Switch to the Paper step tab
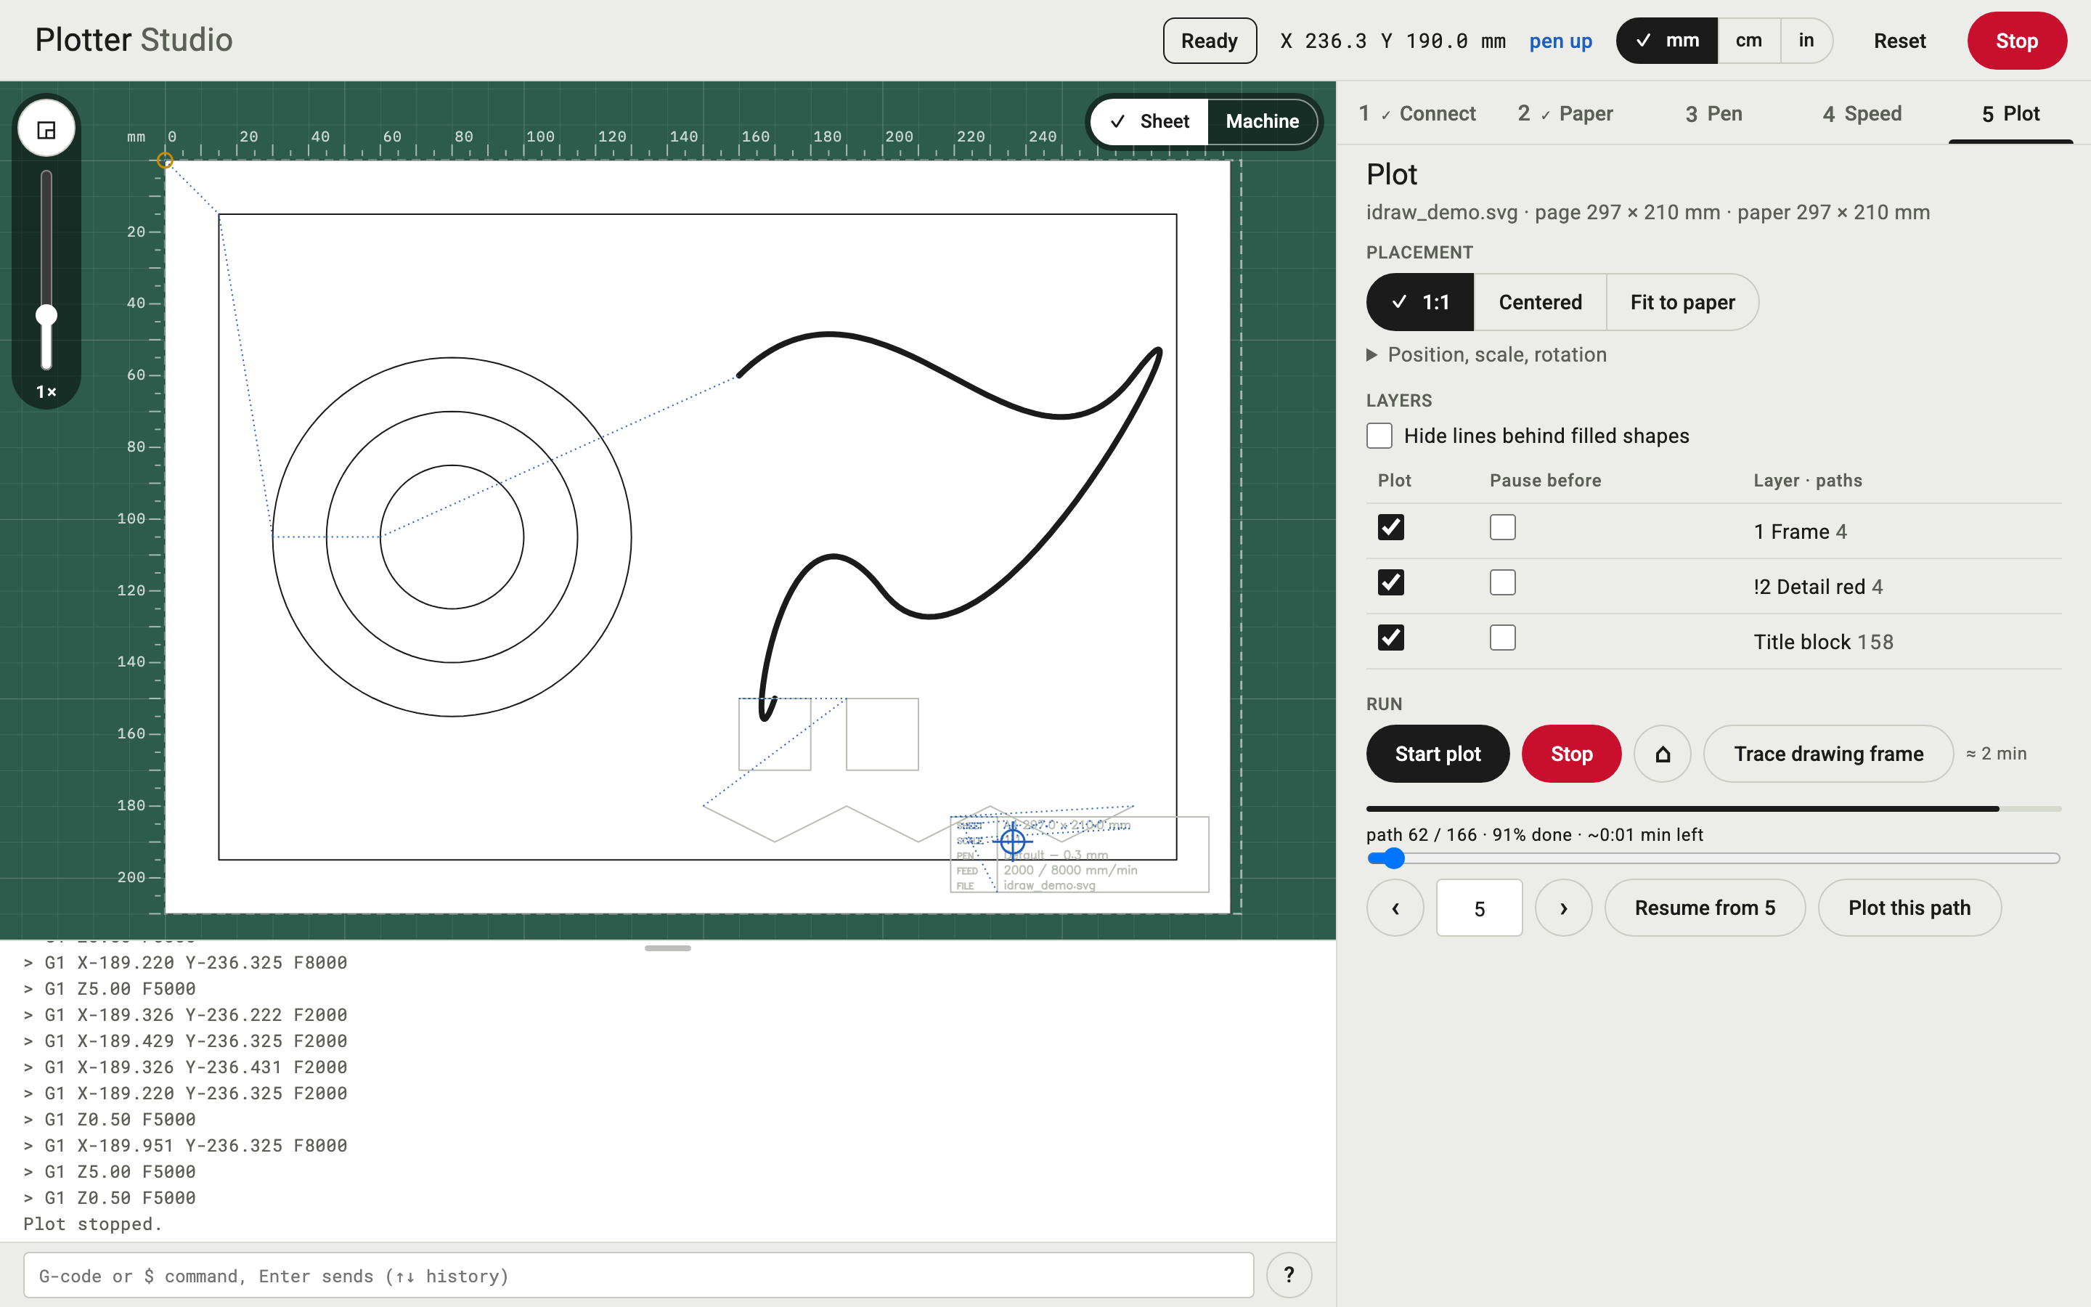This screenshot has width=2091, height=1307. click(x=1565, y=113)
